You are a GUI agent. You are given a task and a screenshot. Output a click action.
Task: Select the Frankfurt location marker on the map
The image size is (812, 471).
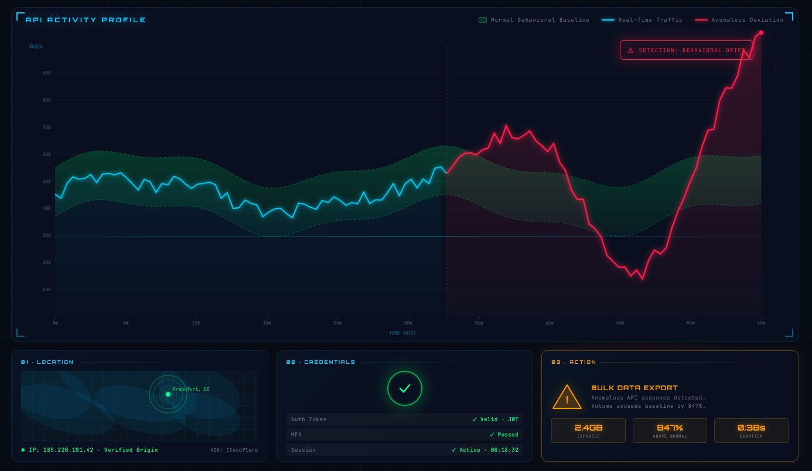(x=168, y=394)
